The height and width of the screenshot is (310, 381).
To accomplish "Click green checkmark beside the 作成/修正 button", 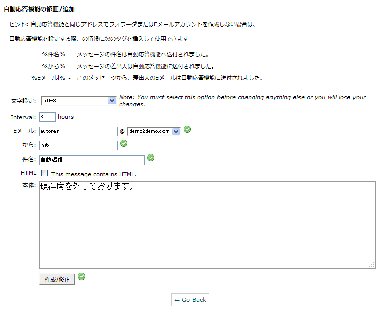I will pyautogui.click(x=81, y=277).
